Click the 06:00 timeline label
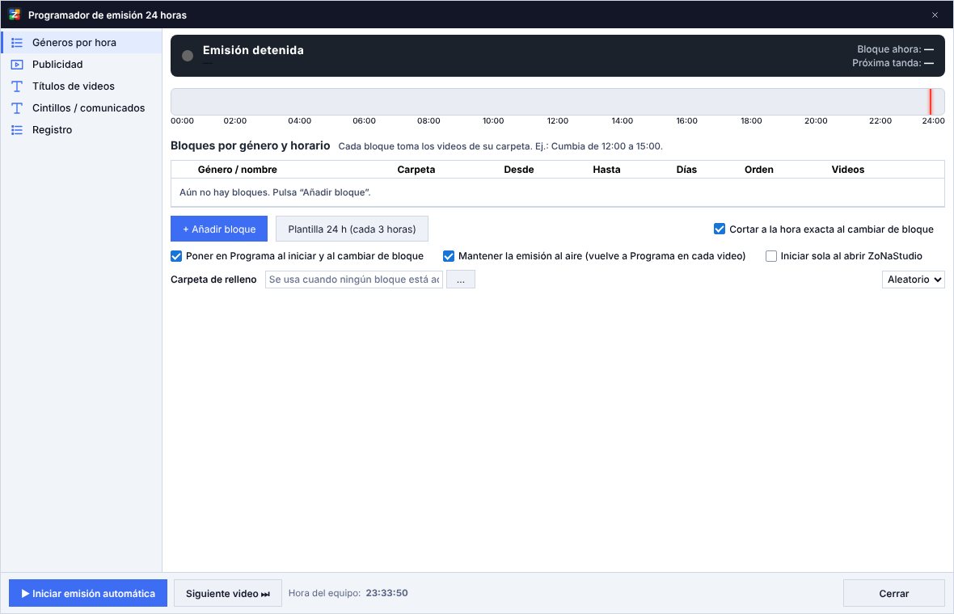This screenshot has height=614, width=954. 364,121
